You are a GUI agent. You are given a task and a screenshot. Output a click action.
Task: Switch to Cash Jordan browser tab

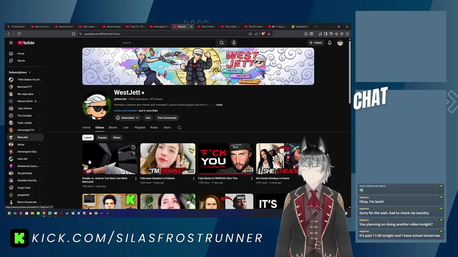click(88, 26)
